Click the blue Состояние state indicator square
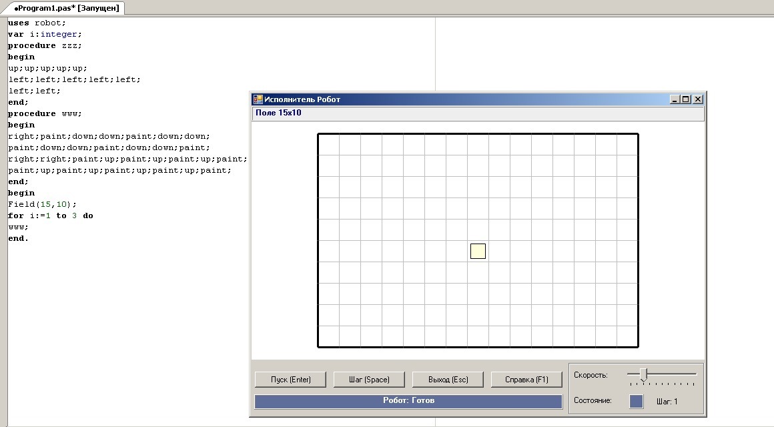The width and height of the screenshot is (774, 427). (637, 401)
